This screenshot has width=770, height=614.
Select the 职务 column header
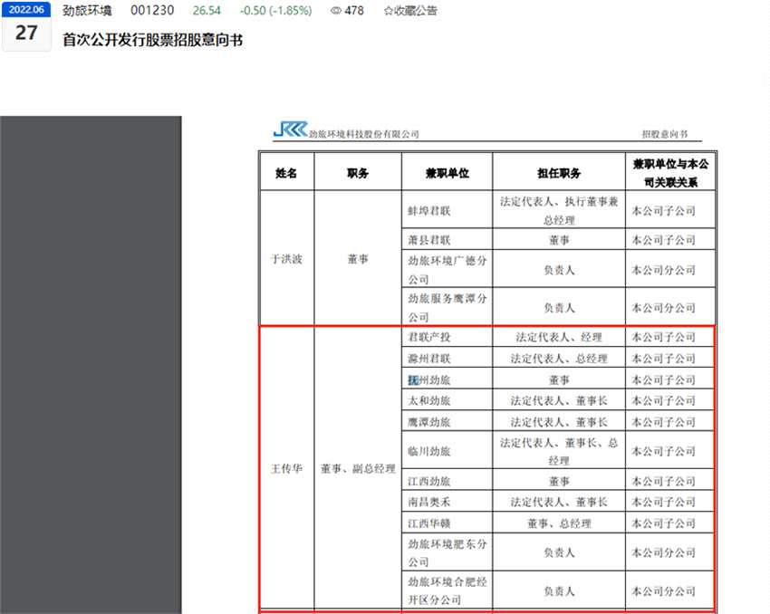point(358,173)
